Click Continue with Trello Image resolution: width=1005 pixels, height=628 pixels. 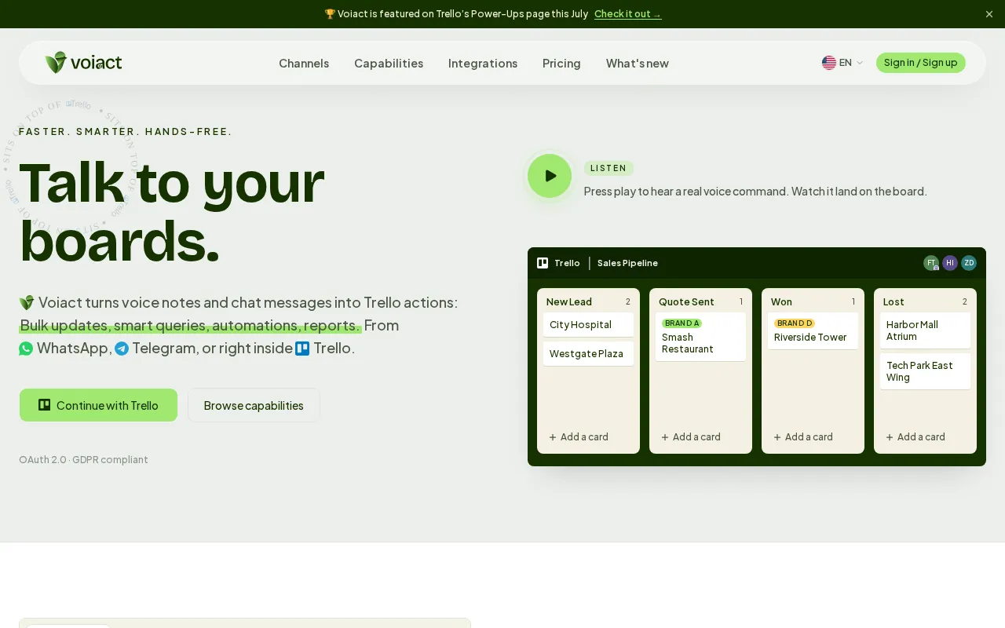[x=98, y=405]
